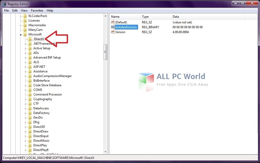Click the REG_BINARY type cell

[151, 27]
